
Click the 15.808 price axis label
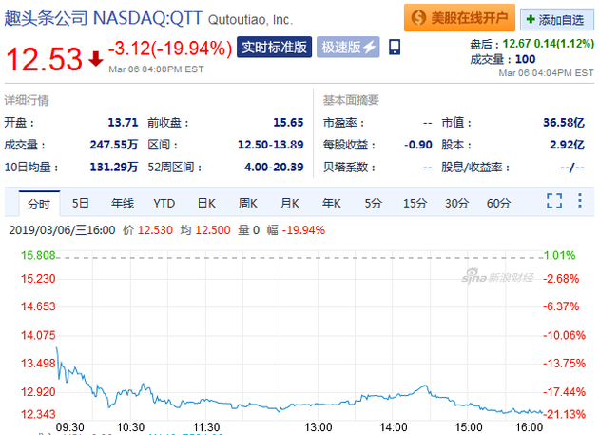pyautogui.click(x=38, y=255)
